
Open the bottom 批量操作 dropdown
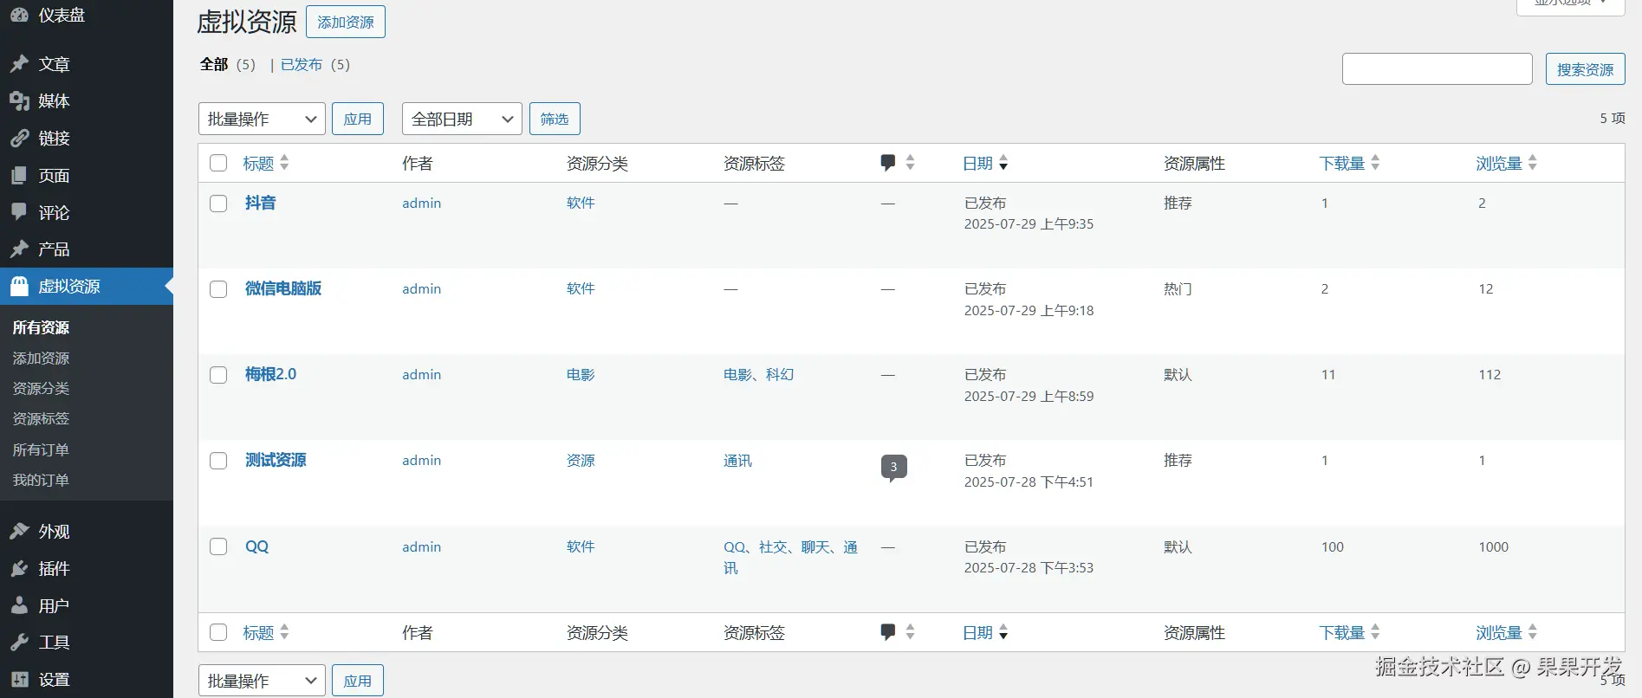(262, 681)
